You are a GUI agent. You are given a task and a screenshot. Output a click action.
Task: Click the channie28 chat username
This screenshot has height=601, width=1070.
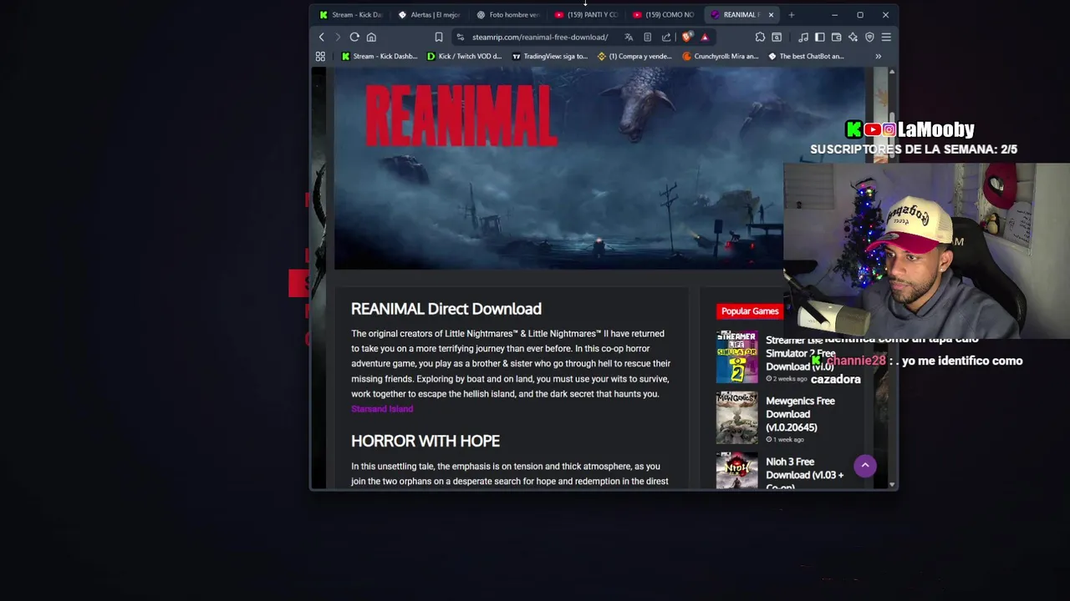pyautogui.click(x=856, y=361)
